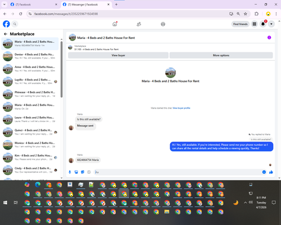Viewport: 281px width, 225px height.
Task: Click the voice clip microphone icon
Action: (x=70, y=172)
